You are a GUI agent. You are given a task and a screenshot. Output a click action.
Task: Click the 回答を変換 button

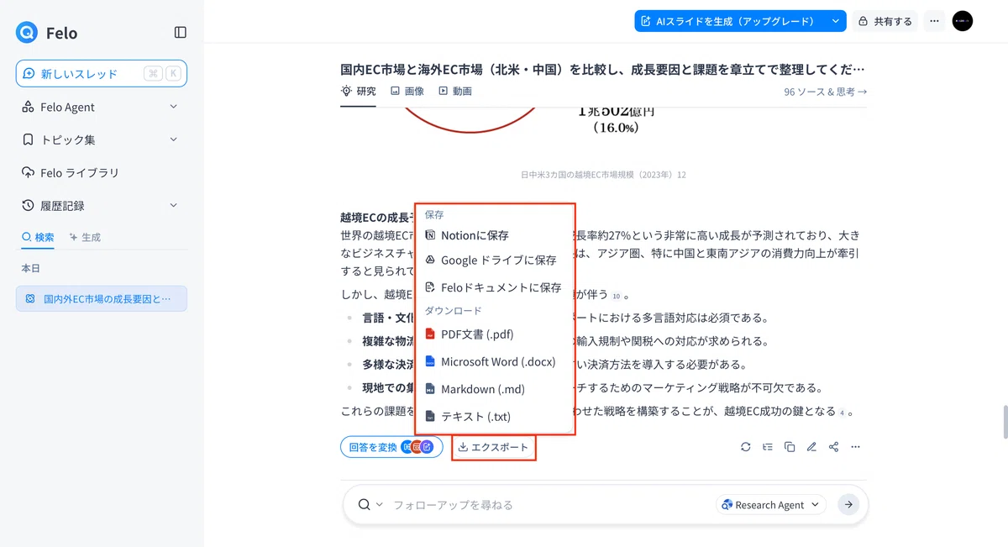click(391, 447)
